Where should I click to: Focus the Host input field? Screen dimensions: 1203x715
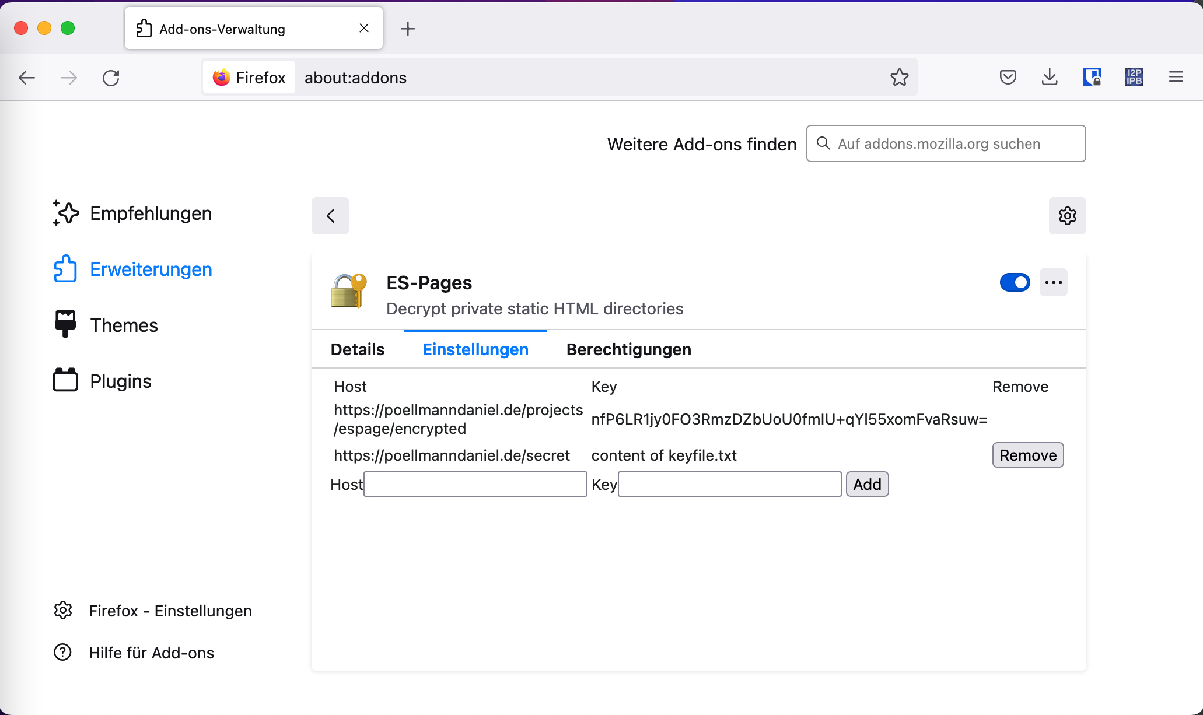click(475, 484)
